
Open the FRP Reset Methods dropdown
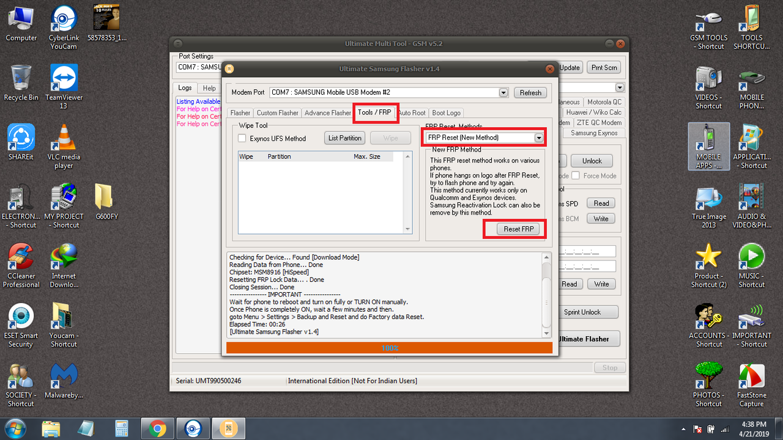point(538,138)
